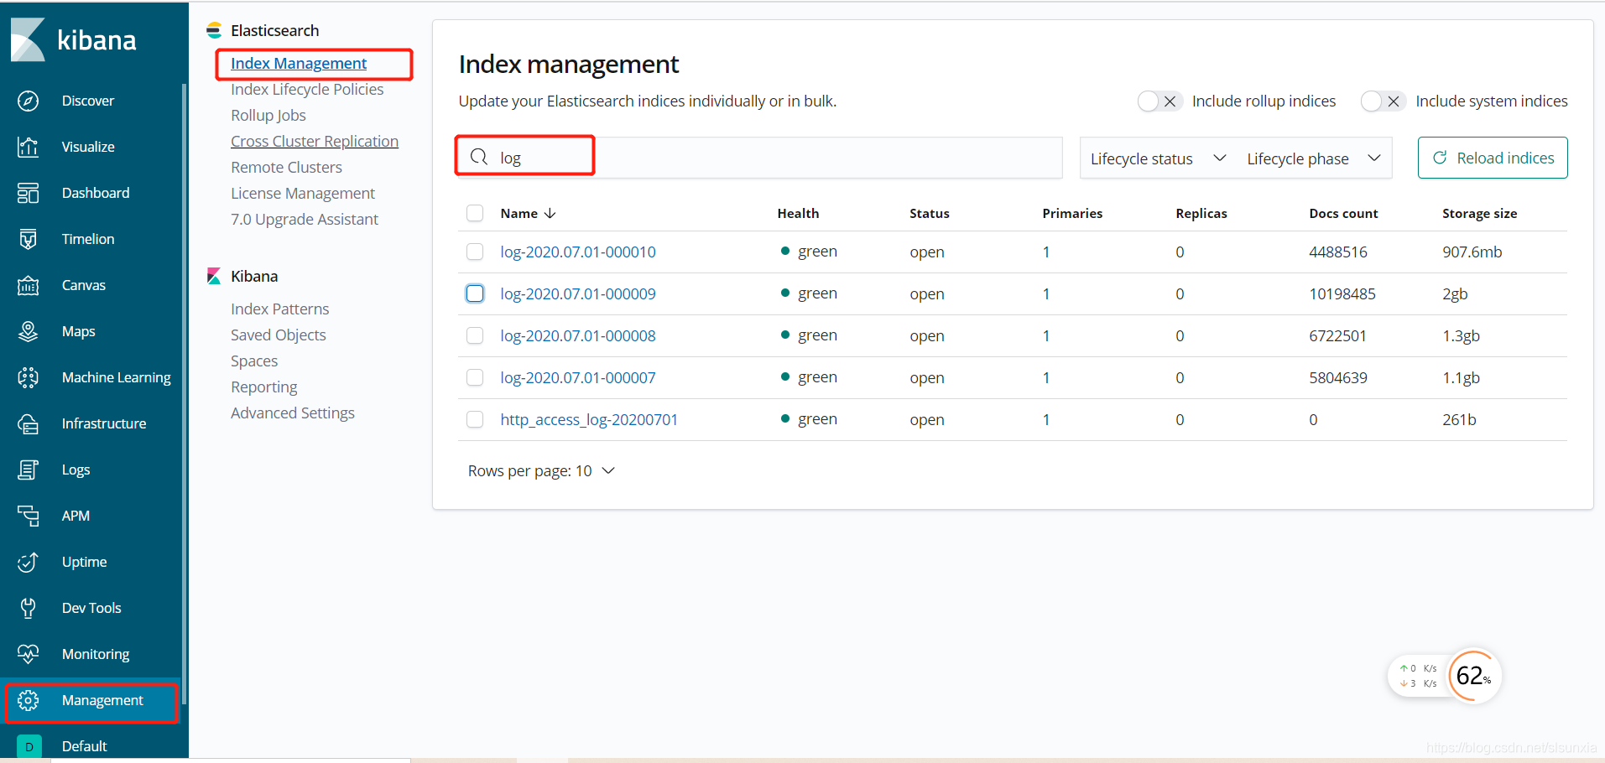Screen dimensions: 1605x763
Task: Open Infrastructure icon
Action: [28, 423]
